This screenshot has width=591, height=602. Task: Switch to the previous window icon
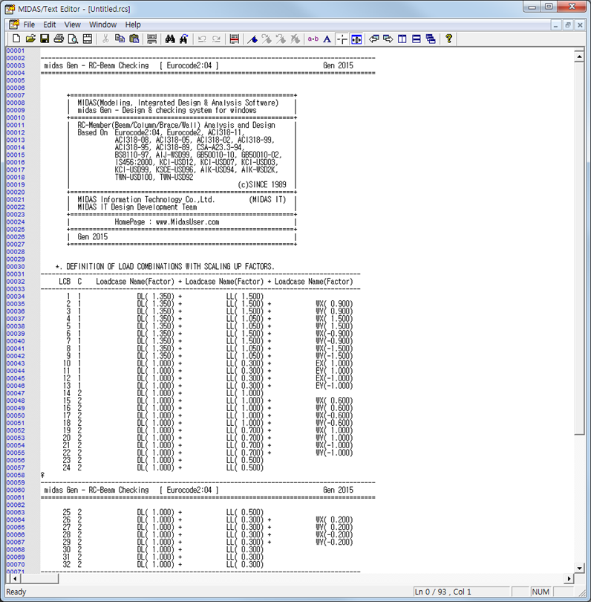click(374, 39)
